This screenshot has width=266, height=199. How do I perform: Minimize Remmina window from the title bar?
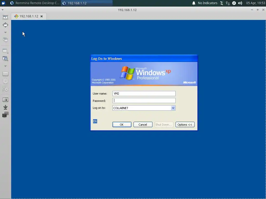point(252,10)
